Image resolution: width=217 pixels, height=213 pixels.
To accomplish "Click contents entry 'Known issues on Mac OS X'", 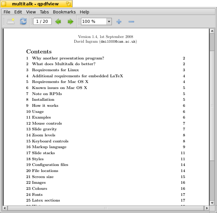I will click(59, 88).
